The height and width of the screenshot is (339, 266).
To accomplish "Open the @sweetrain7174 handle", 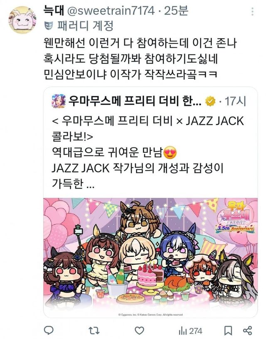I will click(x=111, y=11).
